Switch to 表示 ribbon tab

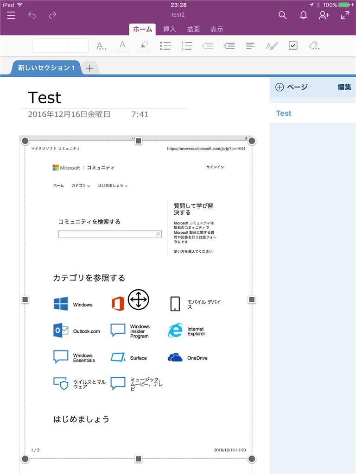point(217,29)
